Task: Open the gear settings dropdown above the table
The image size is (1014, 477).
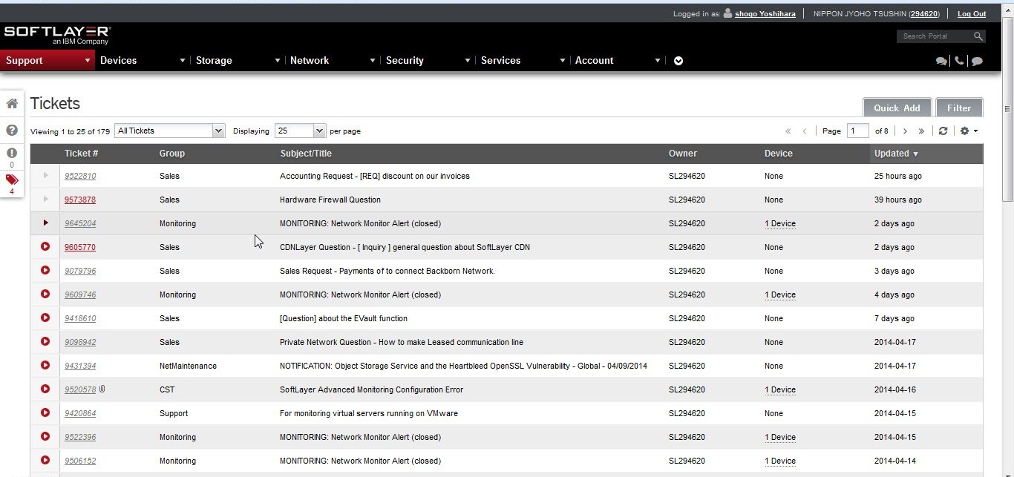Action: click(969, 131)
